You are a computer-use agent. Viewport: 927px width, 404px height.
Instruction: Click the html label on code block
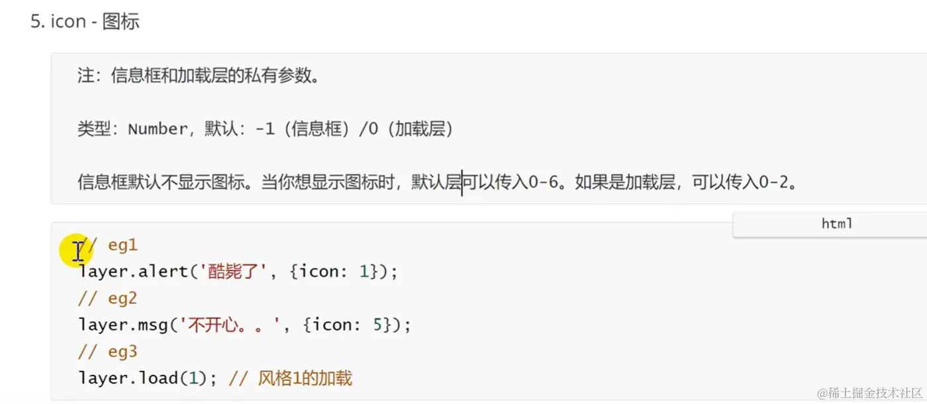coord(836,224)
